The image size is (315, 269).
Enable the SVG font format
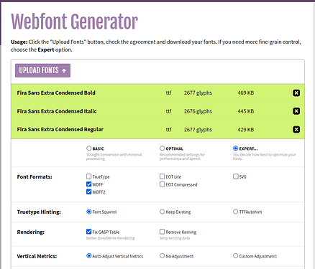[x=235, y=176]
